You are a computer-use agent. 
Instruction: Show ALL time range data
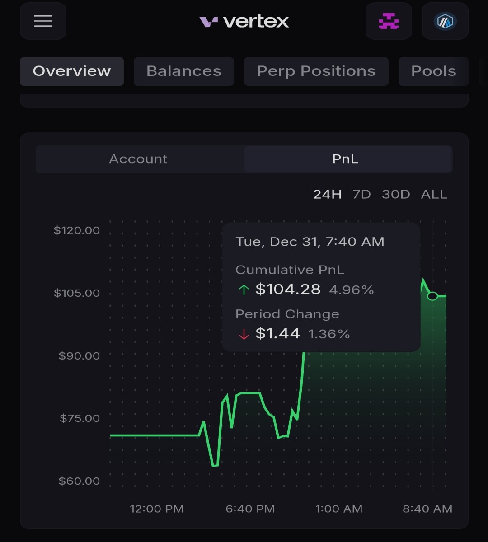434,195
